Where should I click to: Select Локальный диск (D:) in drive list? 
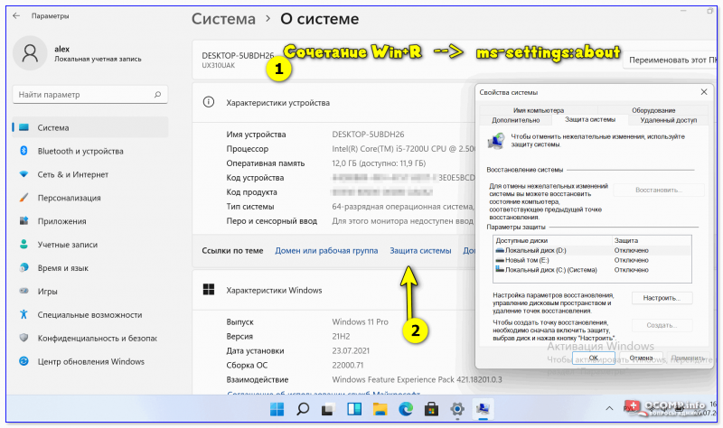pyautogui.click(x=592, y=251)
